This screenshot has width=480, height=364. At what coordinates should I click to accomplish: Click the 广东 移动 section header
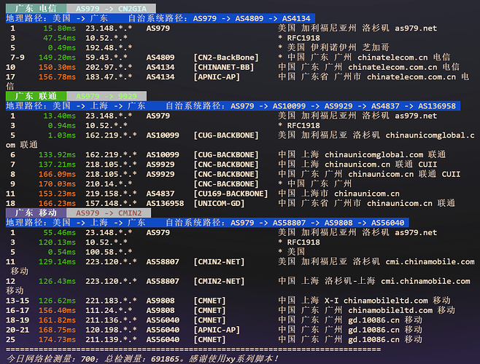(36, 213)
